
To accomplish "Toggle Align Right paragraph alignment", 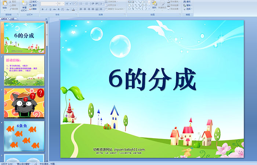I will 89,9.
